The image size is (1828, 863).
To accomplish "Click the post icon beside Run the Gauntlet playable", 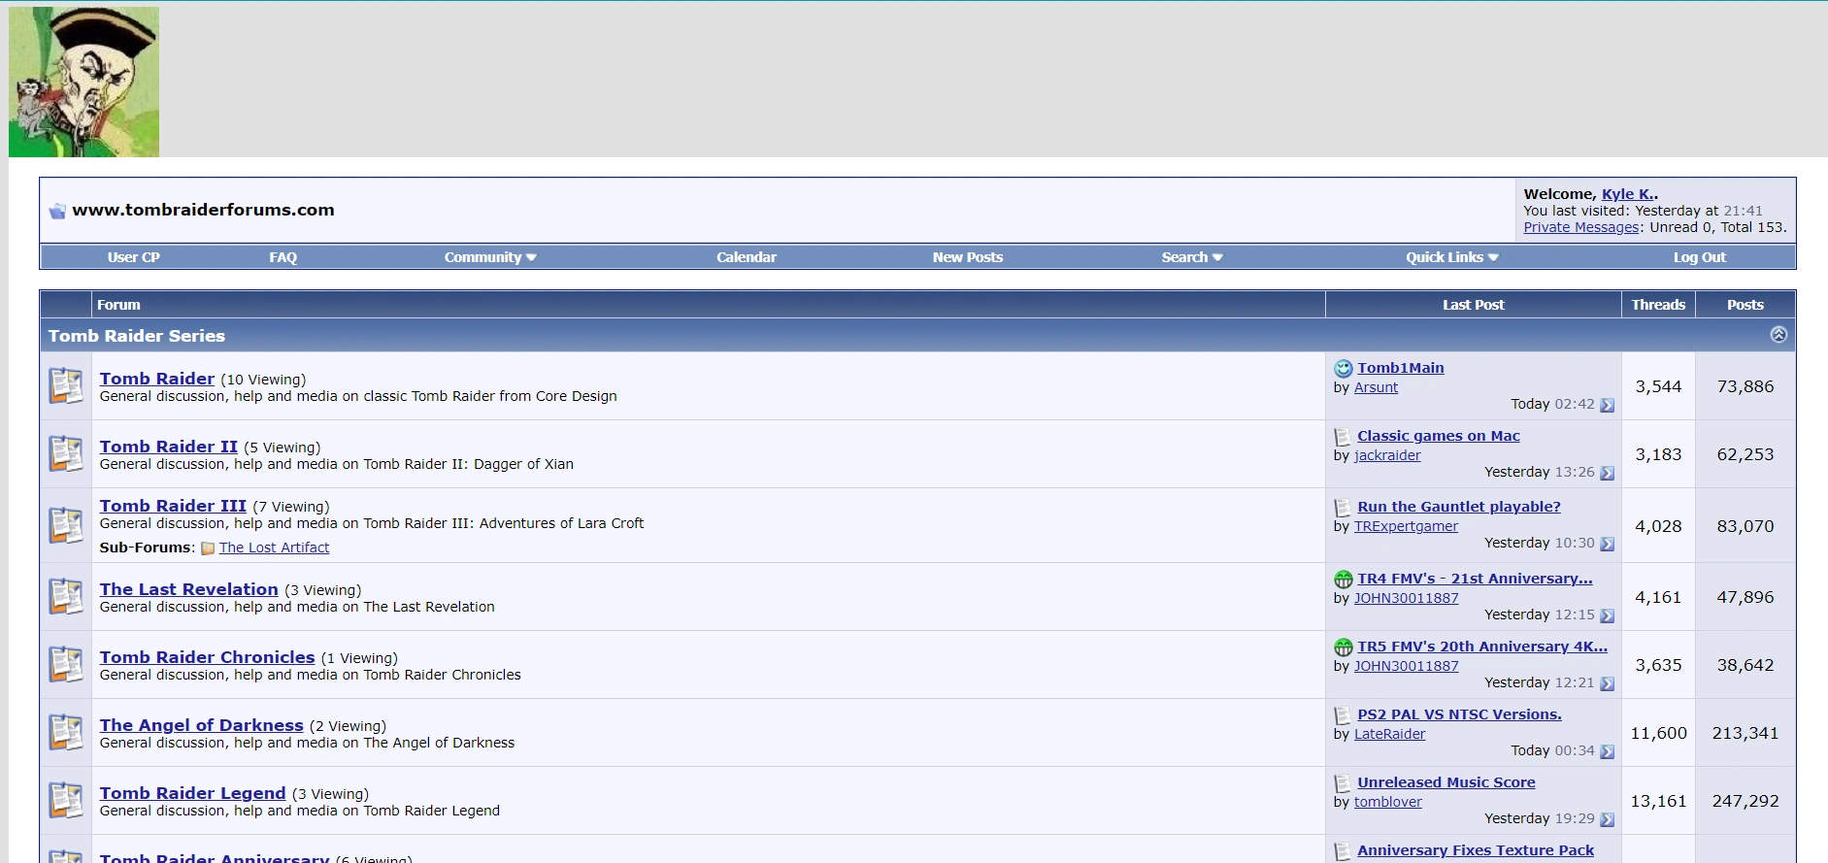I will pos(1343,508).
